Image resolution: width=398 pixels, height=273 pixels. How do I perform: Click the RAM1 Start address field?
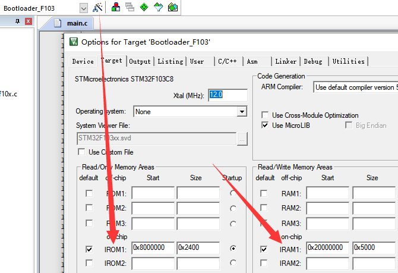[x=328, y=193]
